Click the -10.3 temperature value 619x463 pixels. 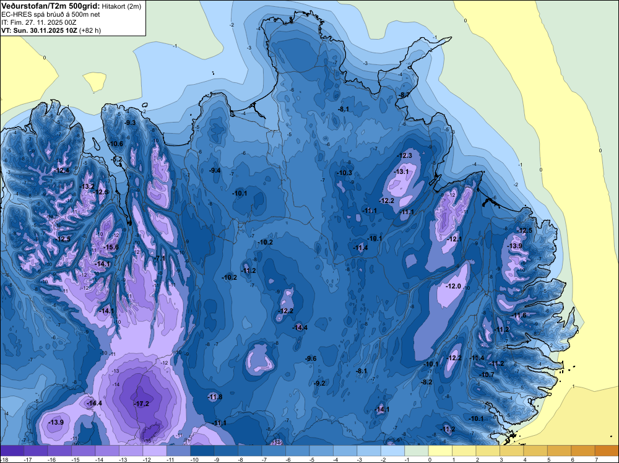pyautogui.click(x=344, y=173)
